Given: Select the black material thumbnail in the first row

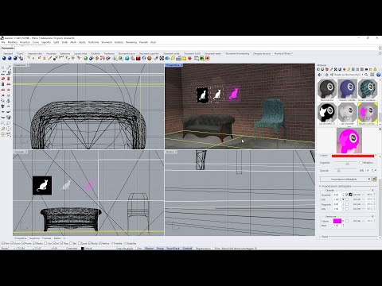Looking at the screenshot, I should tap(327, 89).
